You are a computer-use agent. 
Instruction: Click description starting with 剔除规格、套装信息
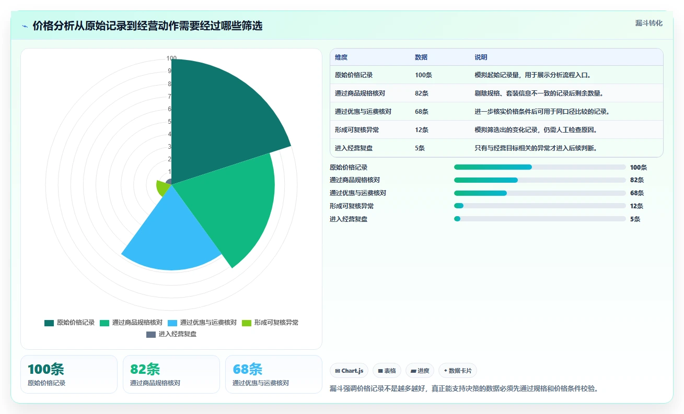click(x=539, y=93)
